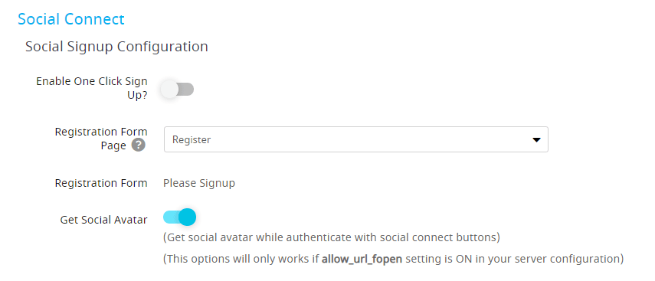
Task: Click the light blue track of avatar switch
Action: coord(172,217)
